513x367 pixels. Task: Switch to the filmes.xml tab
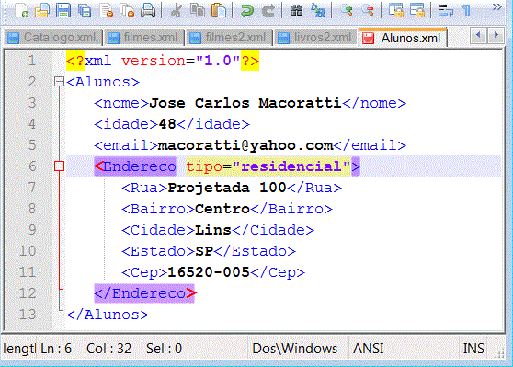coord(143,38)
